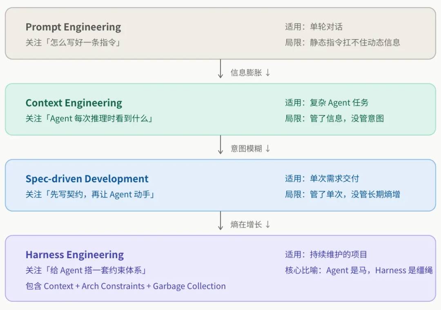The height and width of the screenshot is (310, 441).
Task: Click the connector arrow below Context Engineering box
Action: [220, 145]
